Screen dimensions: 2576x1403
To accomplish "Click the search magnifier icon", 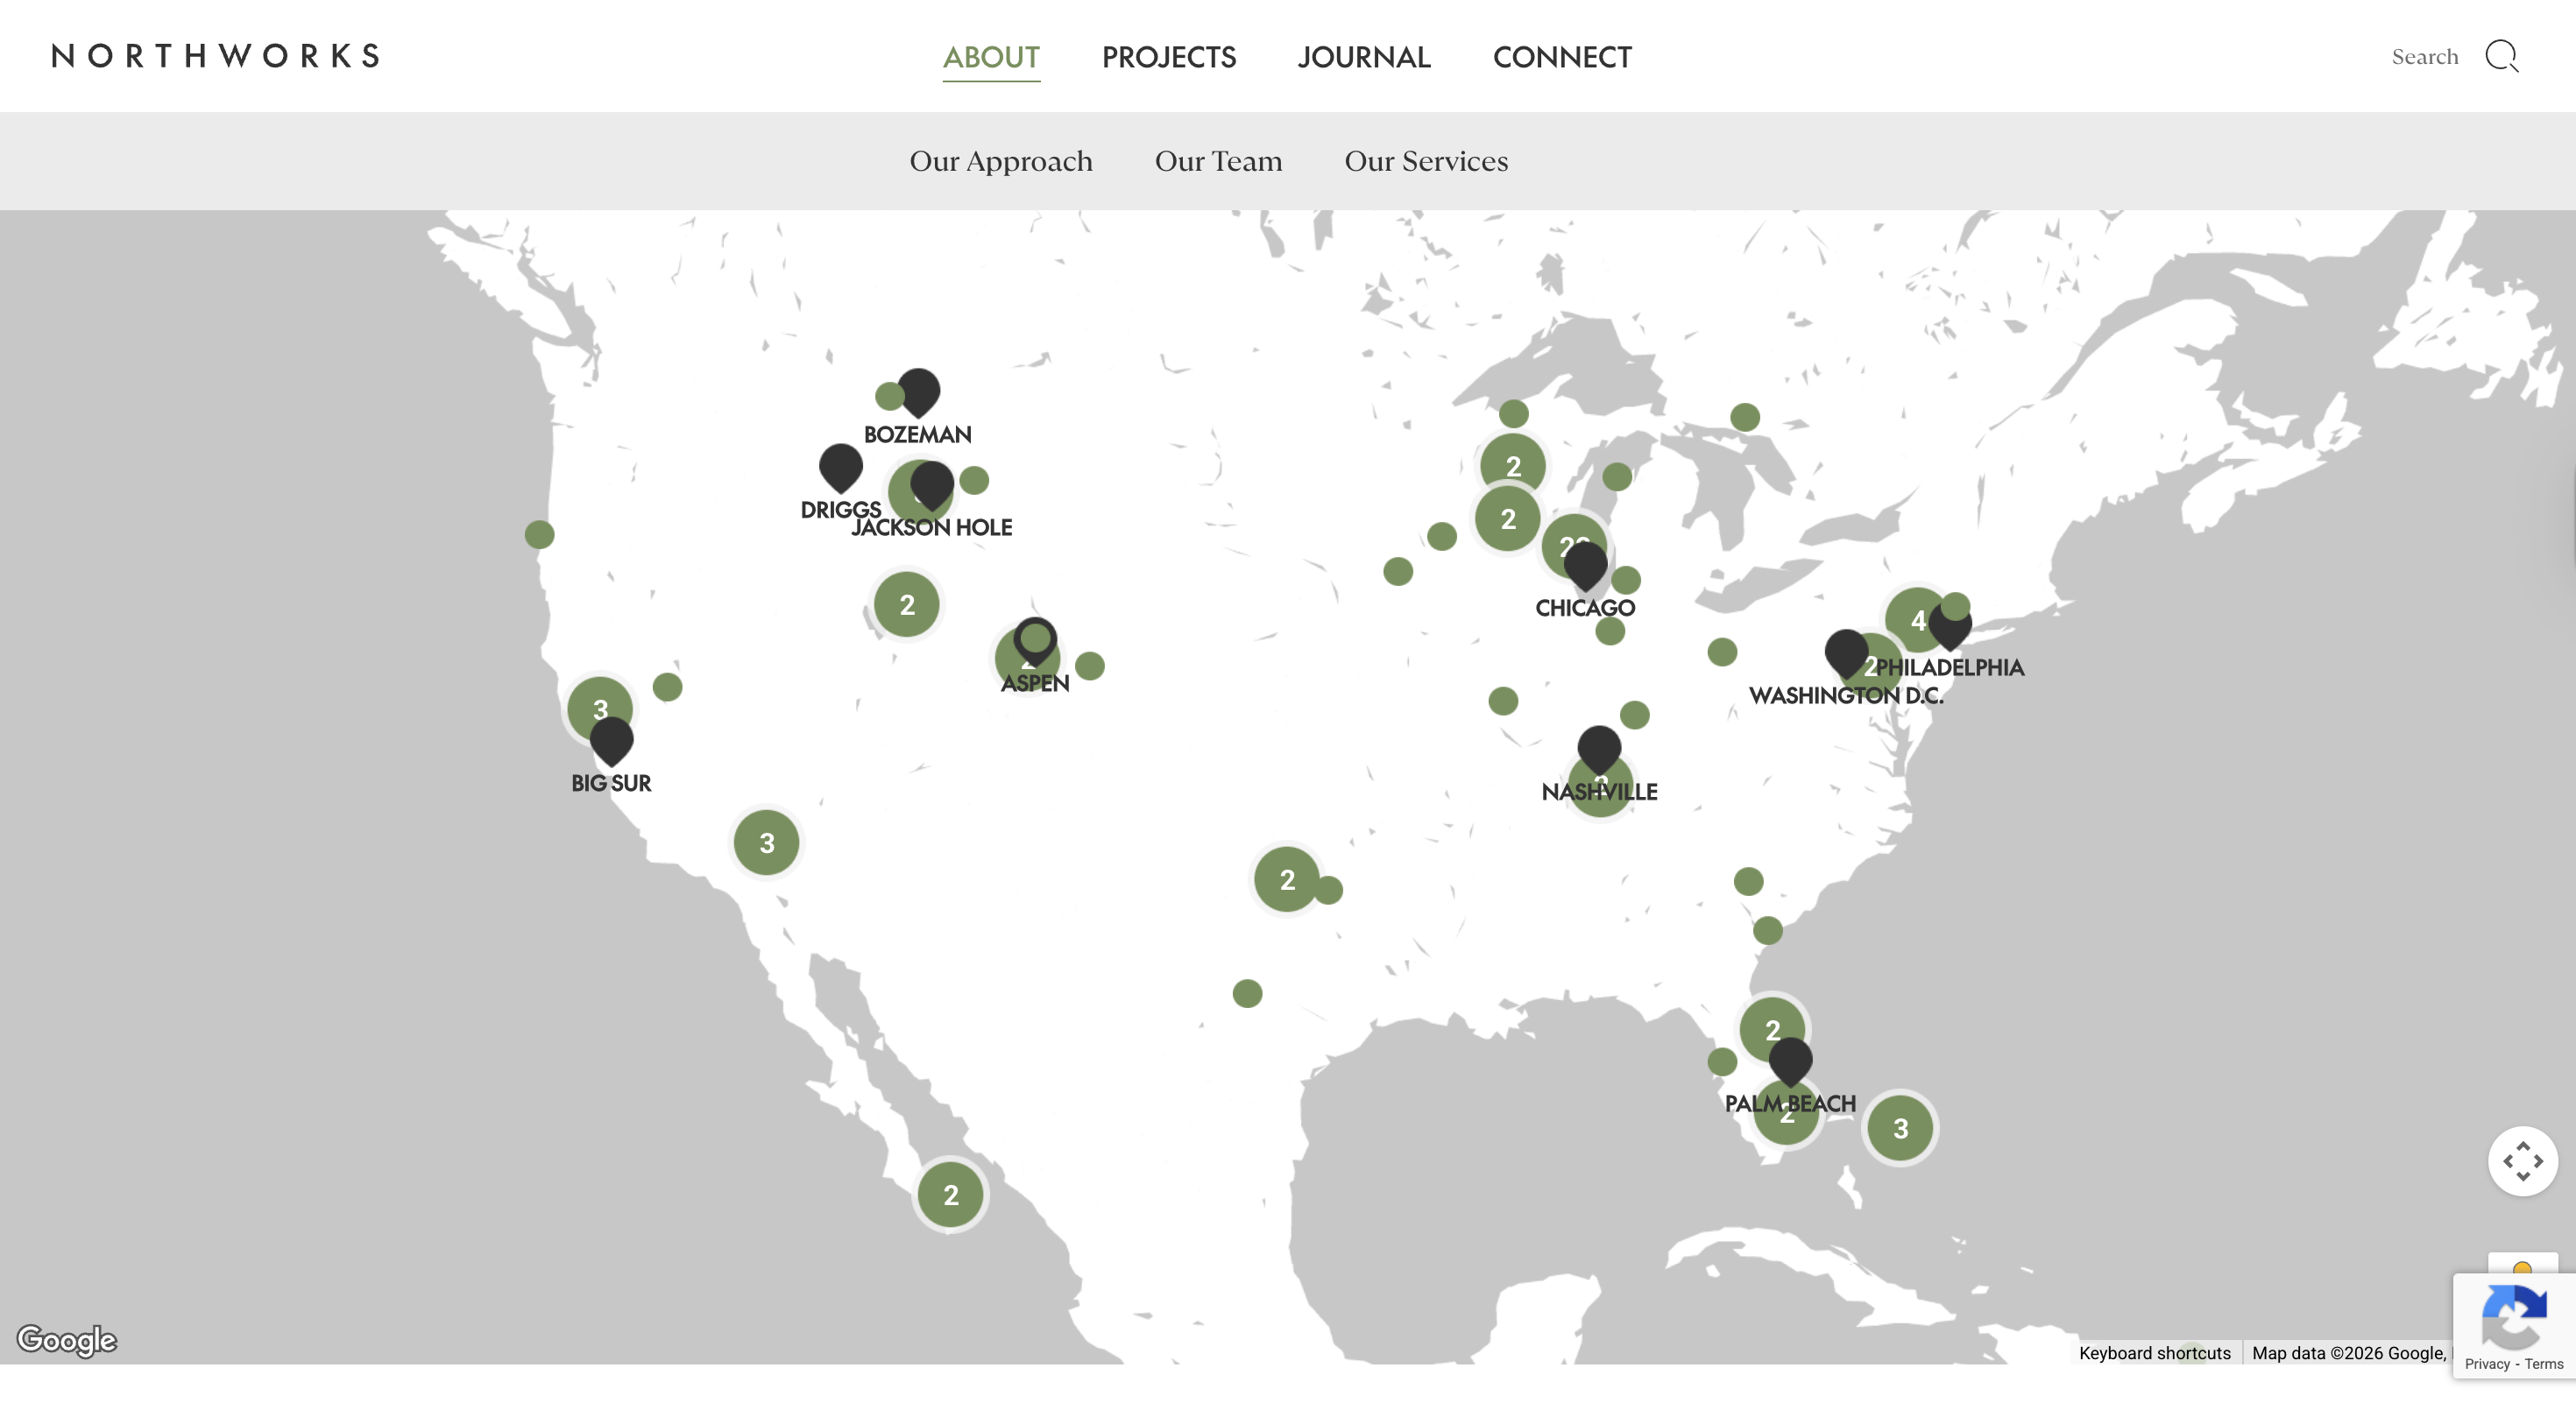I will point(2501,57).
